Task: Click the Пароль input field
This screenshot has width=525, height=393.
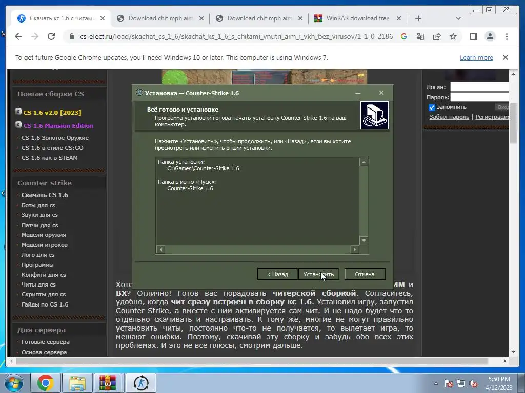Action: tap(479, 97)
